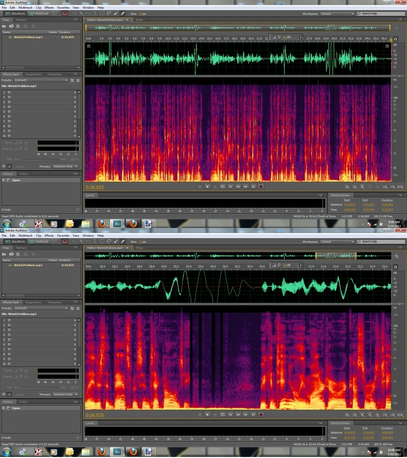Open the Effects menu in the upper window
Screen dimensions: 407x458
pyautogui.click(x=49, y=8)
